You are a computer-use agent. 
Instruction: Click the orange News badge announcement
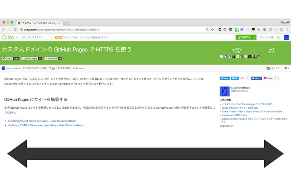[x=58, y=37]
